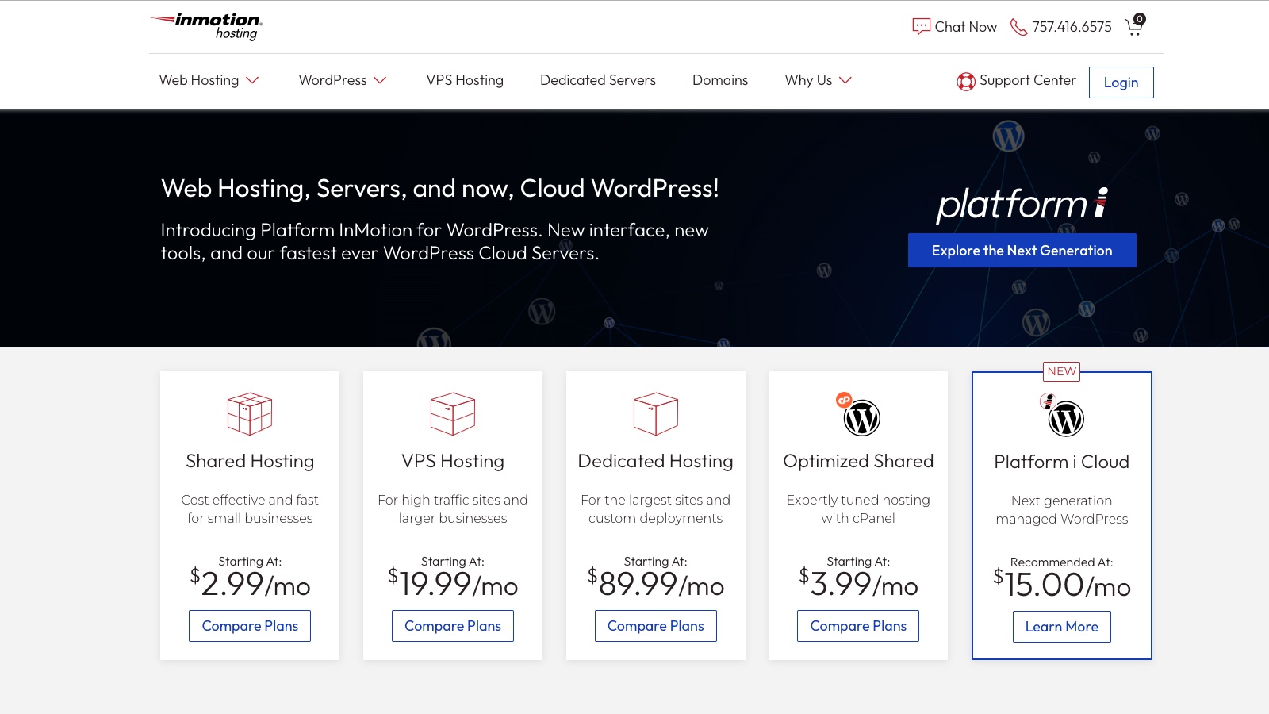Click the banner headline about Cloud WordPress
Screen dimensions: 1269x714
click(440, 189)
